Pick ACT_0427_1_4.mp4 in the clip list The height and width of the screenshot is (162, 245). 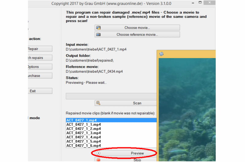tap(84, 137)
